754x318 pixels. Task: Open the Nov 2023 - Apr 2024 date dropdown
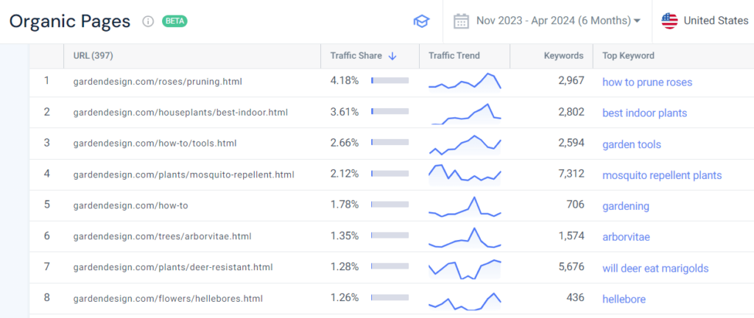click(556, 21)
